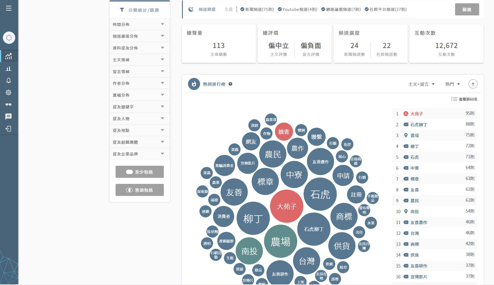The image size is (494, 285).
Task: Open the 主文+留言 dropdown
Action: [x=421, y=84]
